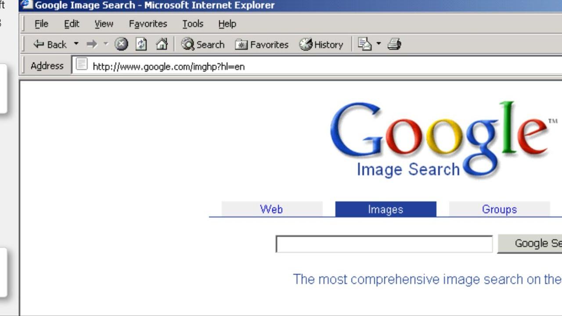Open the Help menu
562x316 pixels.
click(x=227, y=24)
